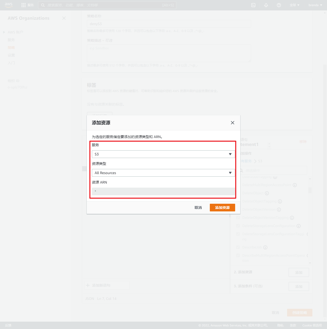327x329 pixels.
Task: Open the brenda account menu
Action: point(315,5)
